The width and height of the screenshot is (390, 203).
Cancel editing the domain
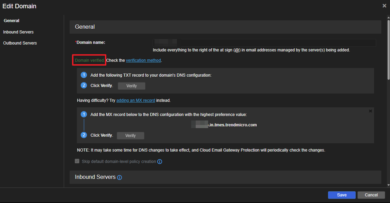371,195
